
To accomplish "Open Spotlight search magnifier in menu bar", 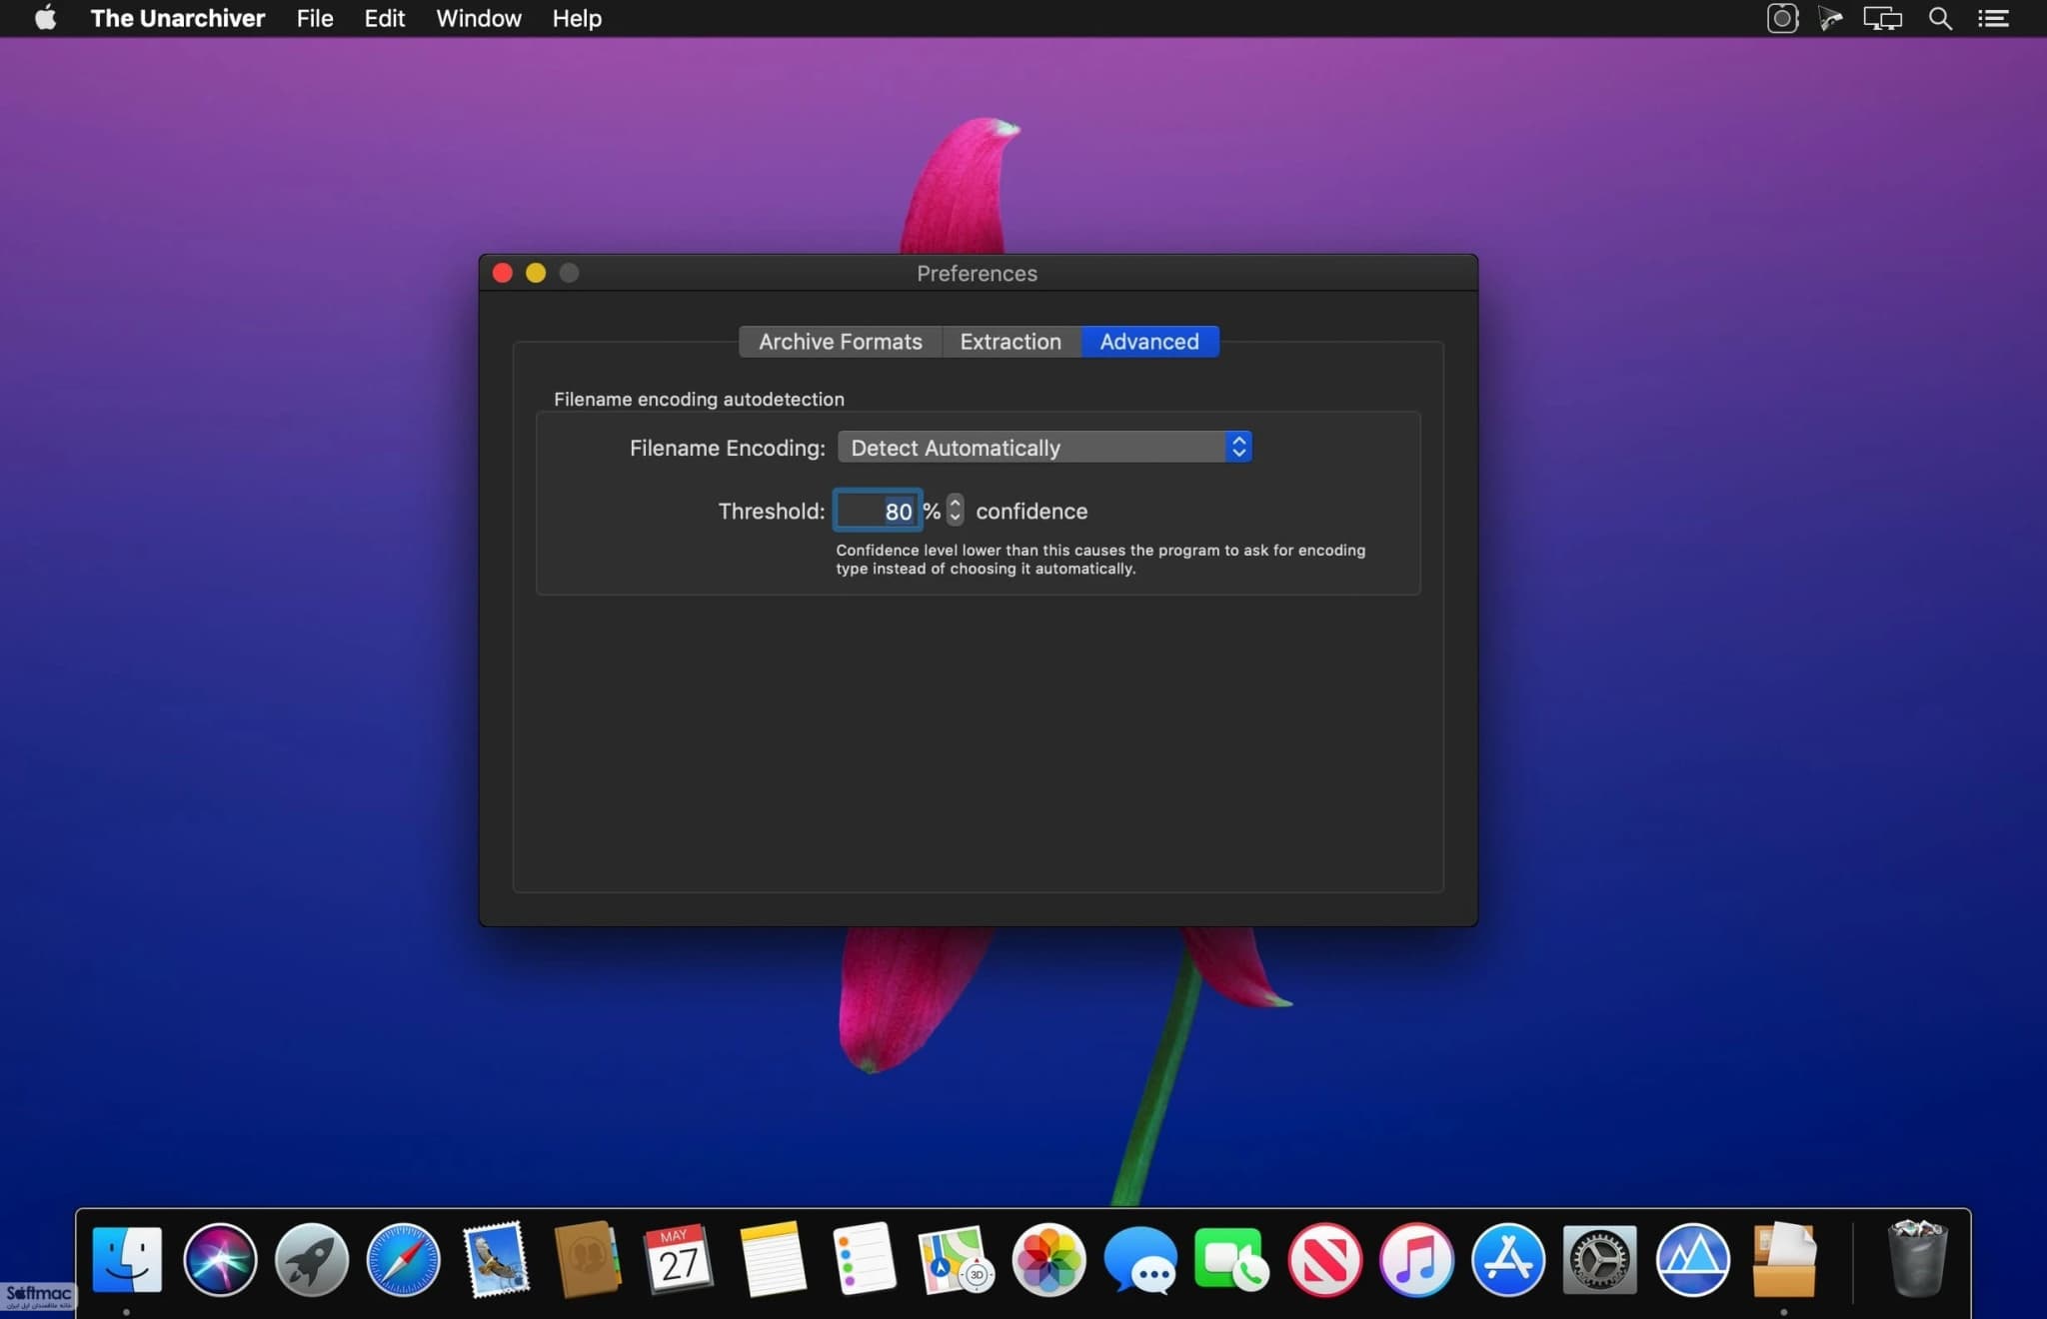I will (1940, 18).
